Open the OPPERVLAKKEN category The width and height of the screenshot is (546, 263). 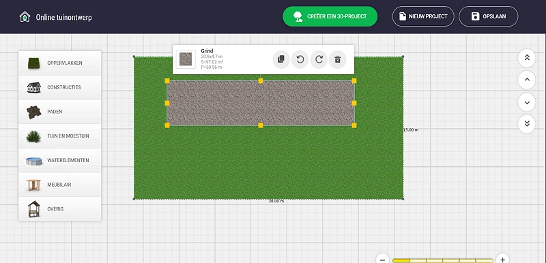59,63
